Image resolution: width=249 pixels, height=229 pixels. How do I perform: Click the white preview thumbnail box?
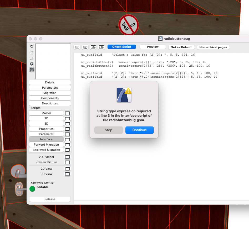coord(53,61)
